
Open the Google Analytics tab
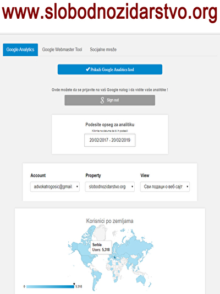(x=20, y=50)
